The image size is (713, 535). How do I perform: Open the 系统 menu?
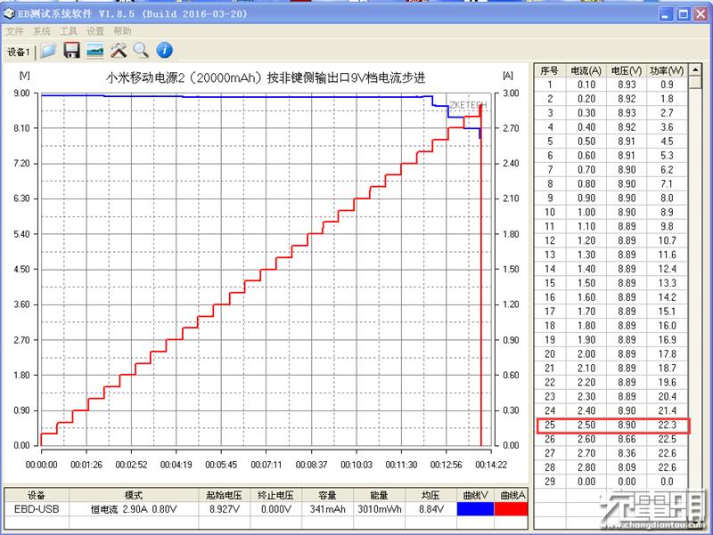point(41,31)
